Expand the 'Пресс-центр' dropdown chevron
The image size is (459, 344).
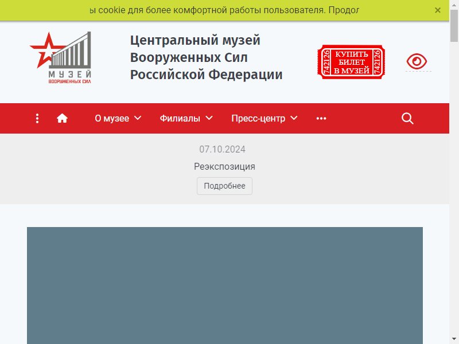click(x=294, y=118)
